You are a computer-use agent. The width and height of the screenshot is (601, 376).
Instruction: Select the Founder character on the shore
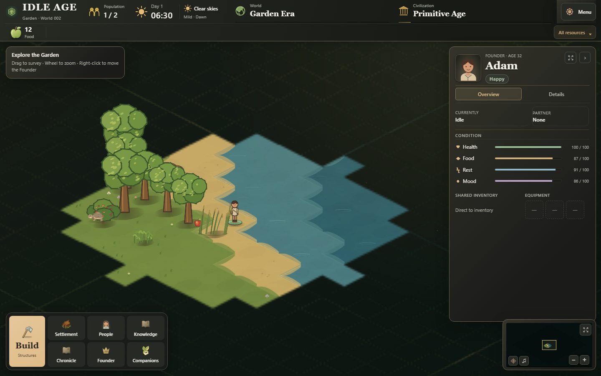pyautogui.click(x=235, y=212)
